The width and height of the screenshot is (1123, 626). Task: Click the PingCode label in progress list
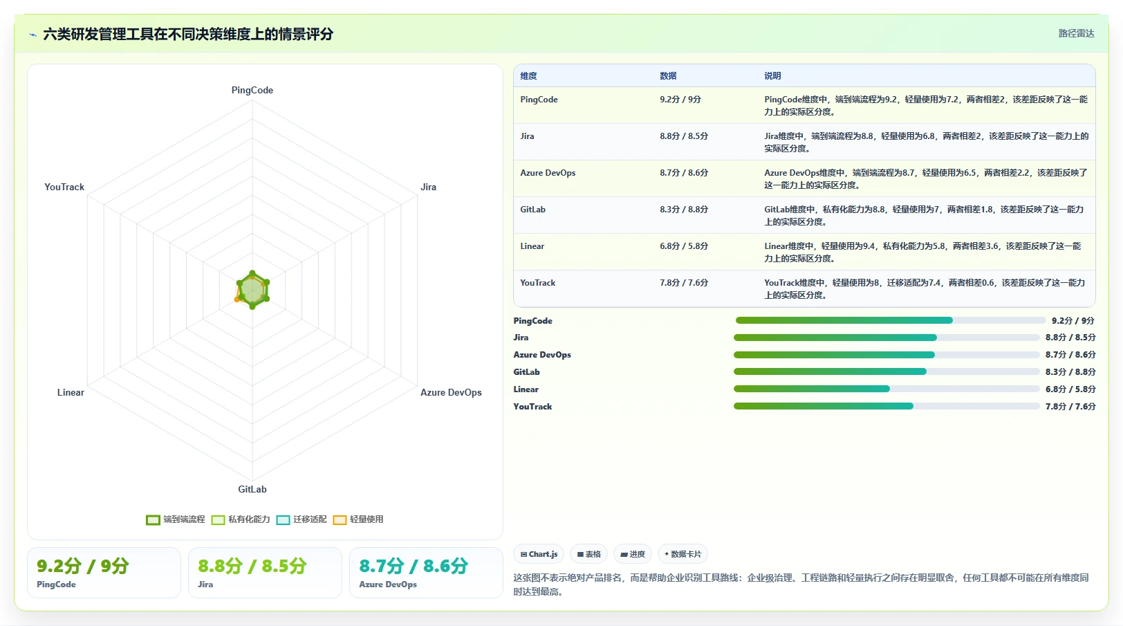(x=532, y=321)
